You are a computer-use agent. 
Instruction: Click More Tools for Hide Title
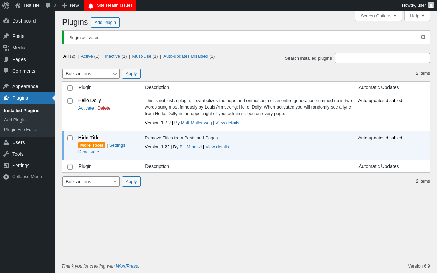click(92, 145)
